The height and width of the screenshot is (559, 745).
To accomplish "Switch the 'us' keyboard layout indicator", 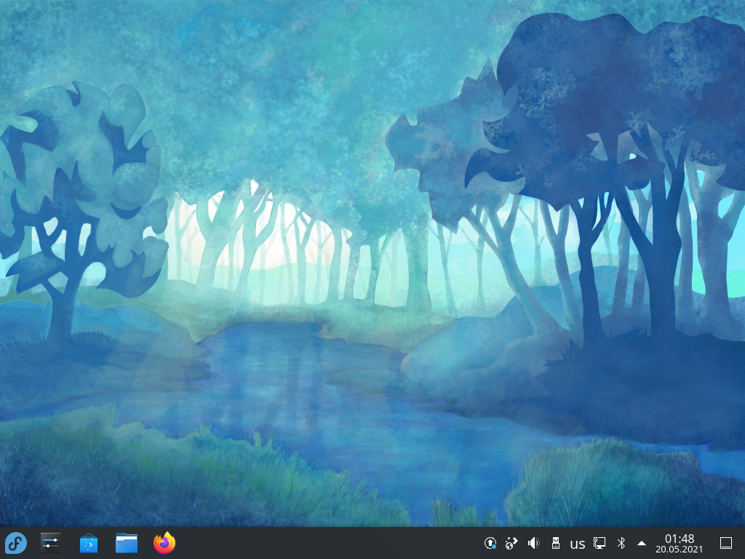I will coord(577,544).
